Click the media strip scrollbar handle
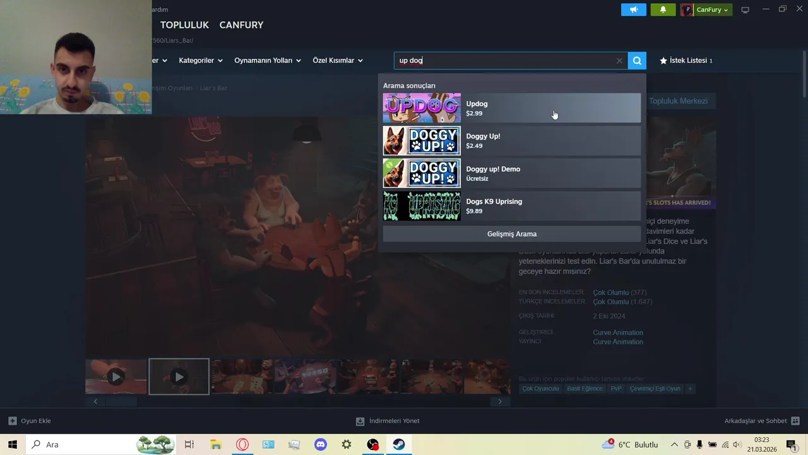This screenshot has width=808, height=455. point(121,401)
